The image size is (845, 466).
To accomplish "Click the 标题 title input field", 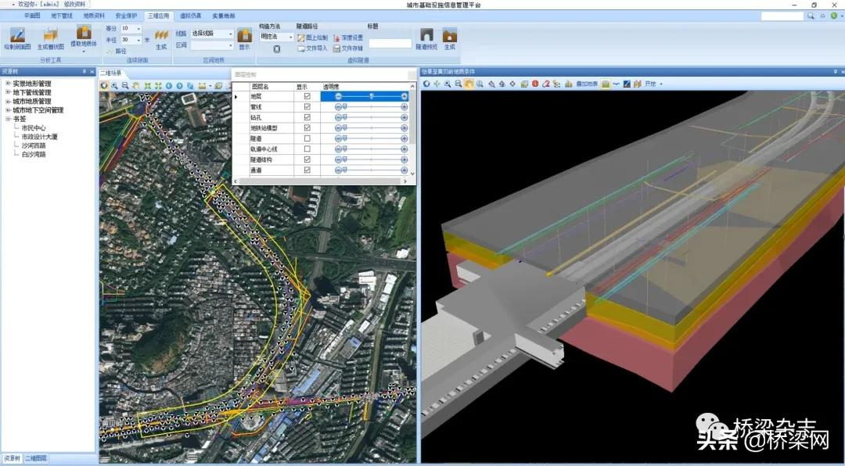I will [x=390, y=43].
